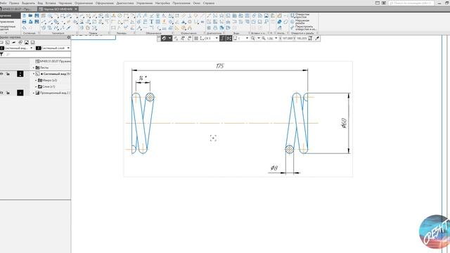Click the eyedropper icon ending the quick bar
This screenshot has width=450, height=253.
(317, 38)
